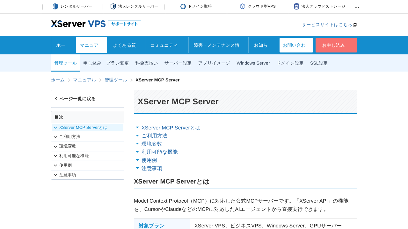Viewport: 408px width, 229px height.
Task: Select the Windows Server sub-tab
Action: tap(253, 63)
